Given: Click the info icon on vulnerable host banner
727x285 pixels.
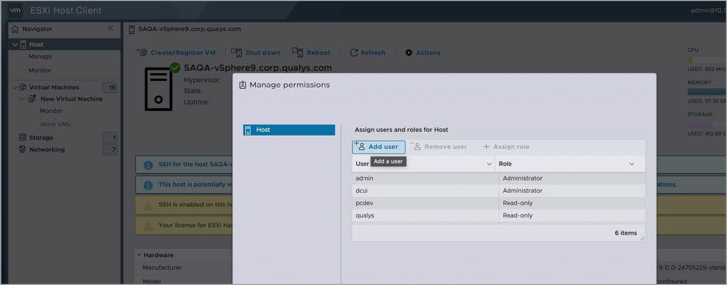Looking at the screenshot, I should point(148,185).
